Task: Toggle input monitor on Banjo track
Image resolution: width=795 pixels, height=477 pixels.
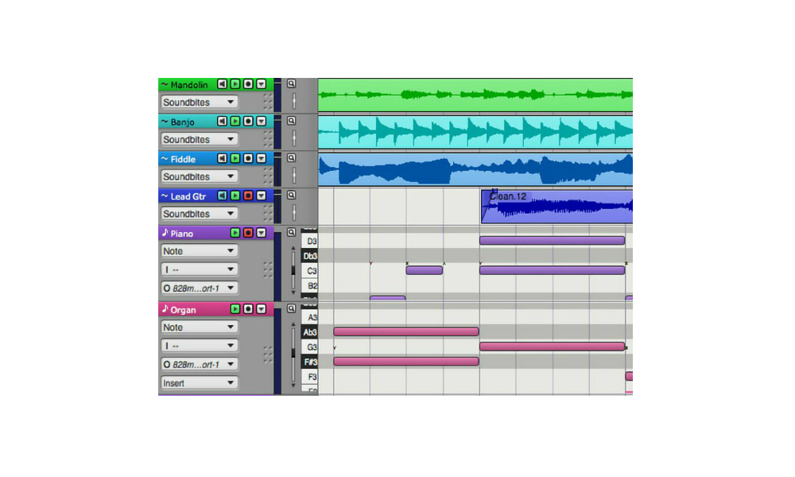Action: [222, 121]
